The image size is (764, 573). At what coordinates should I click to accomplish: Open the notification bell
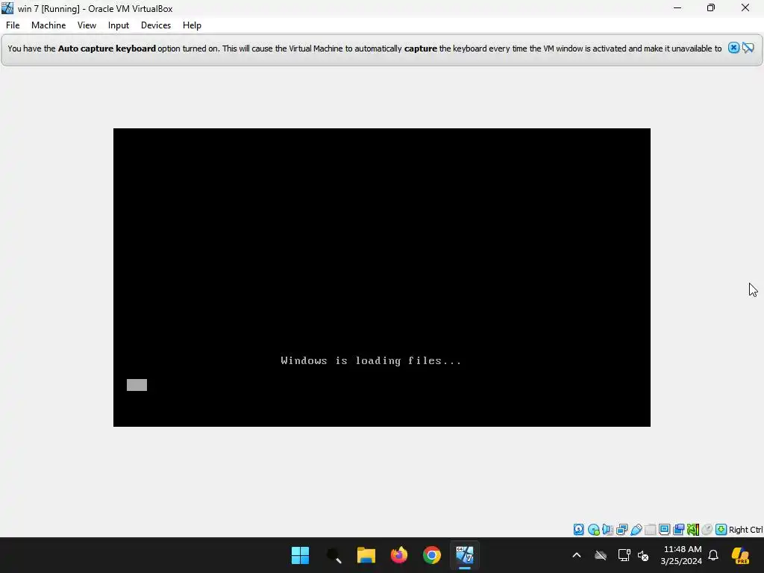(713, 555)
